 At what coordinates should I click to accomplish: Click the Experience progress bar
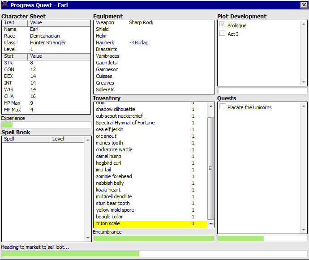coord(46,125)
